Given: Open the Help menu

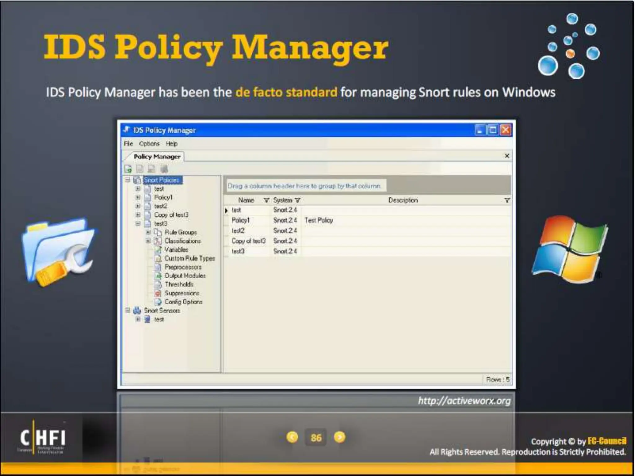Looking at the screenshot, I should (x=171, y=143).
